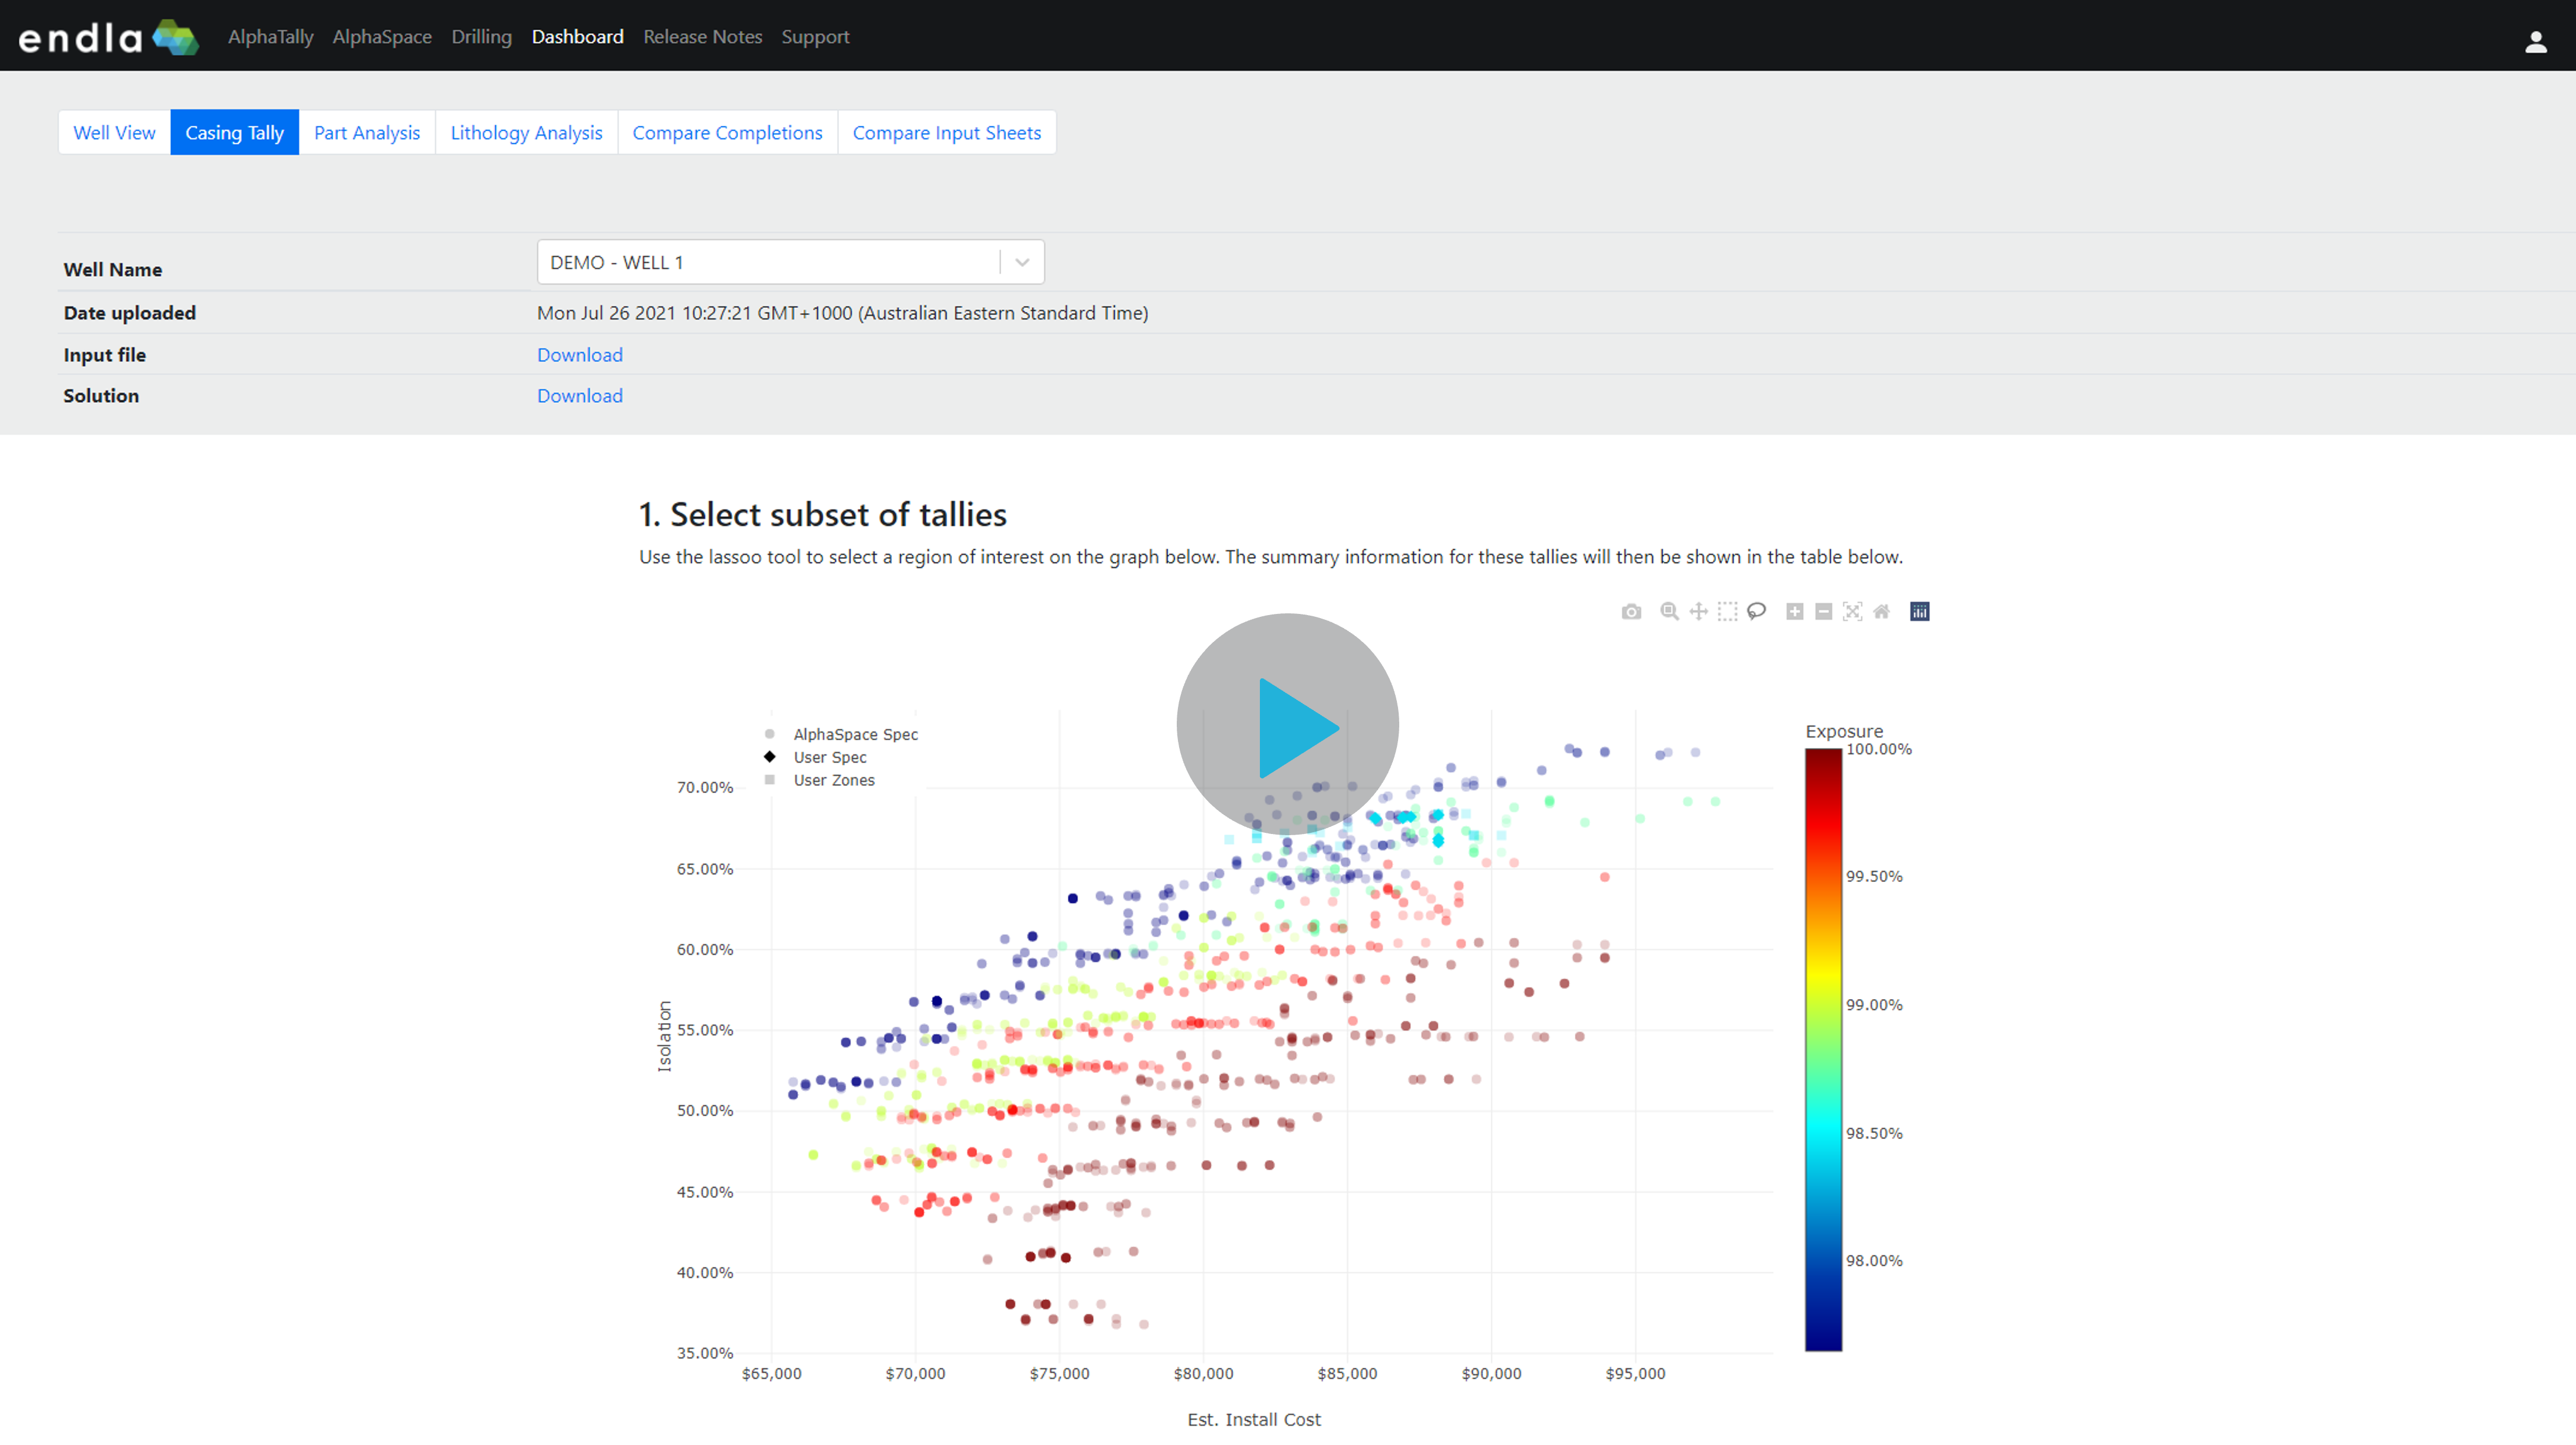2576x1445 pixels.
Task: Open AlphaSpace in the top navigation
Action: point(382,37)
